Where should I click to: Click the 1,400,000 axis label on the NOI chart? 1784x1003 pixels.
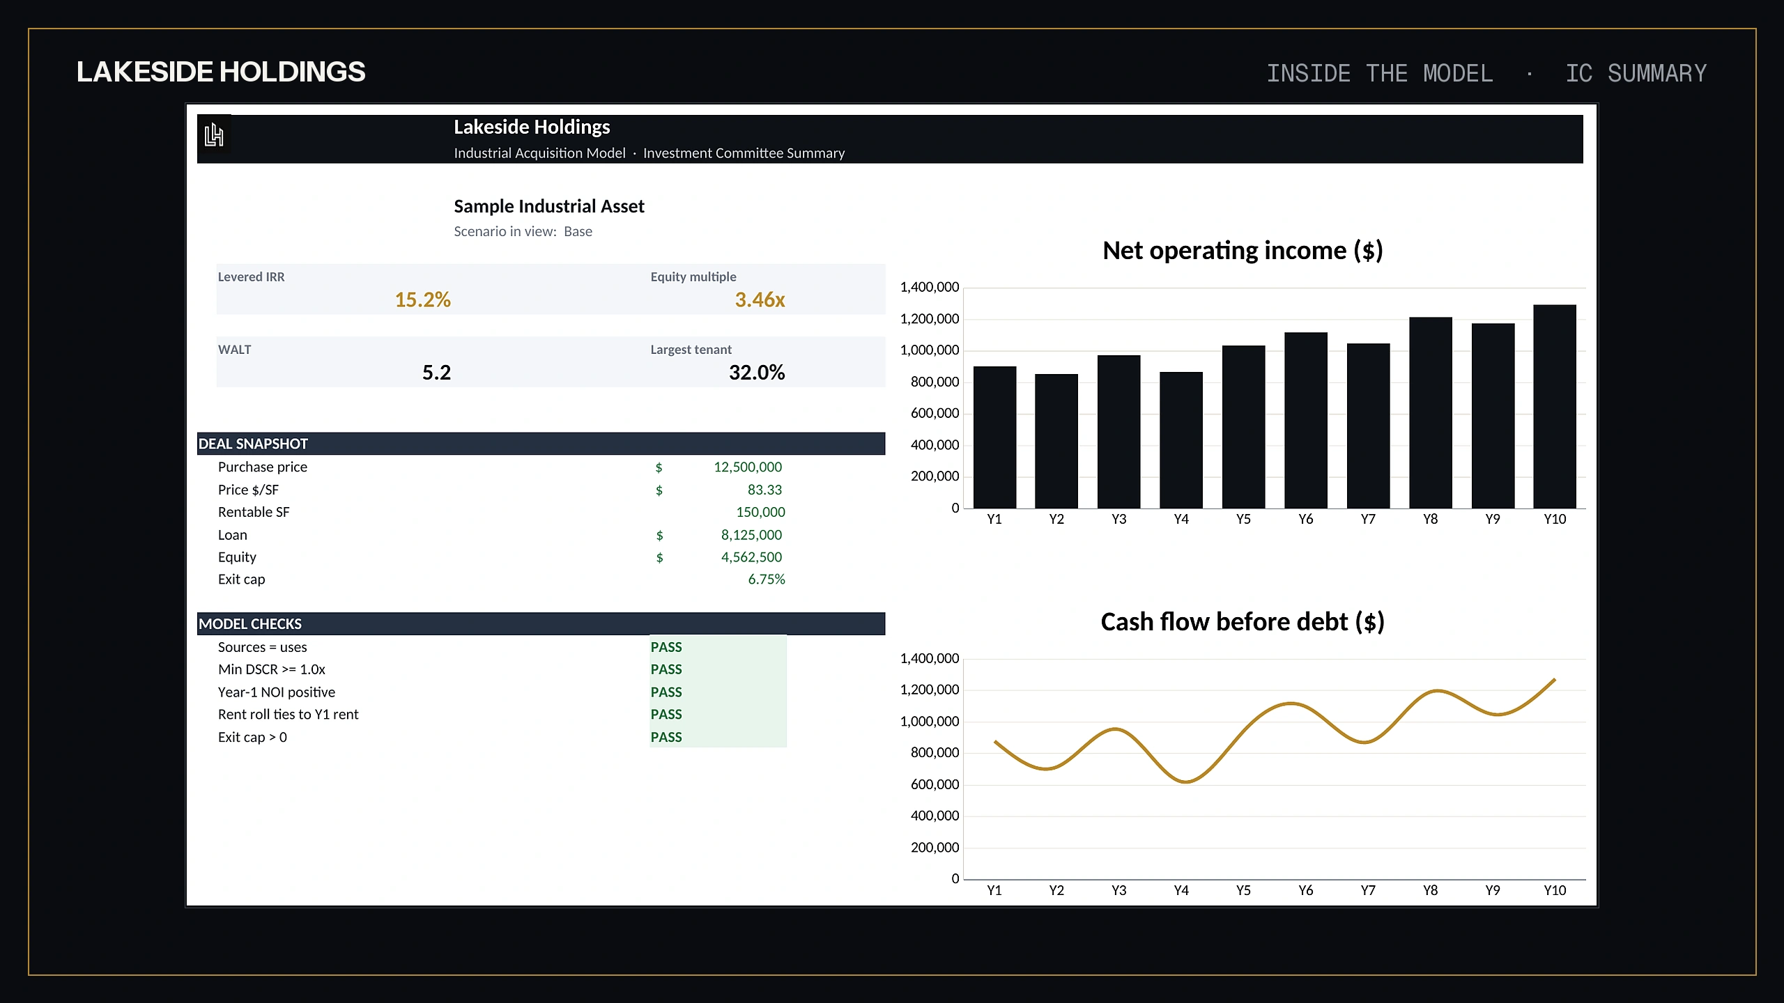(x=929, y=288)
